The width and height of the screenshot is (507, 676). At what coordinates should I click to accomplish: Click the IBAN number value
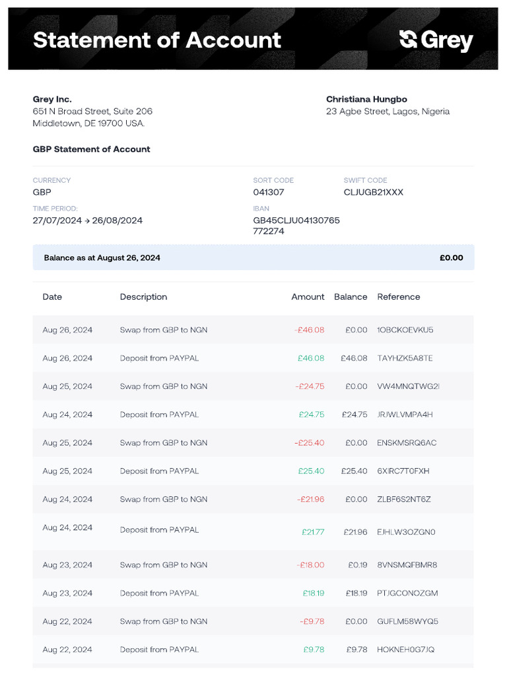(296, 226)
